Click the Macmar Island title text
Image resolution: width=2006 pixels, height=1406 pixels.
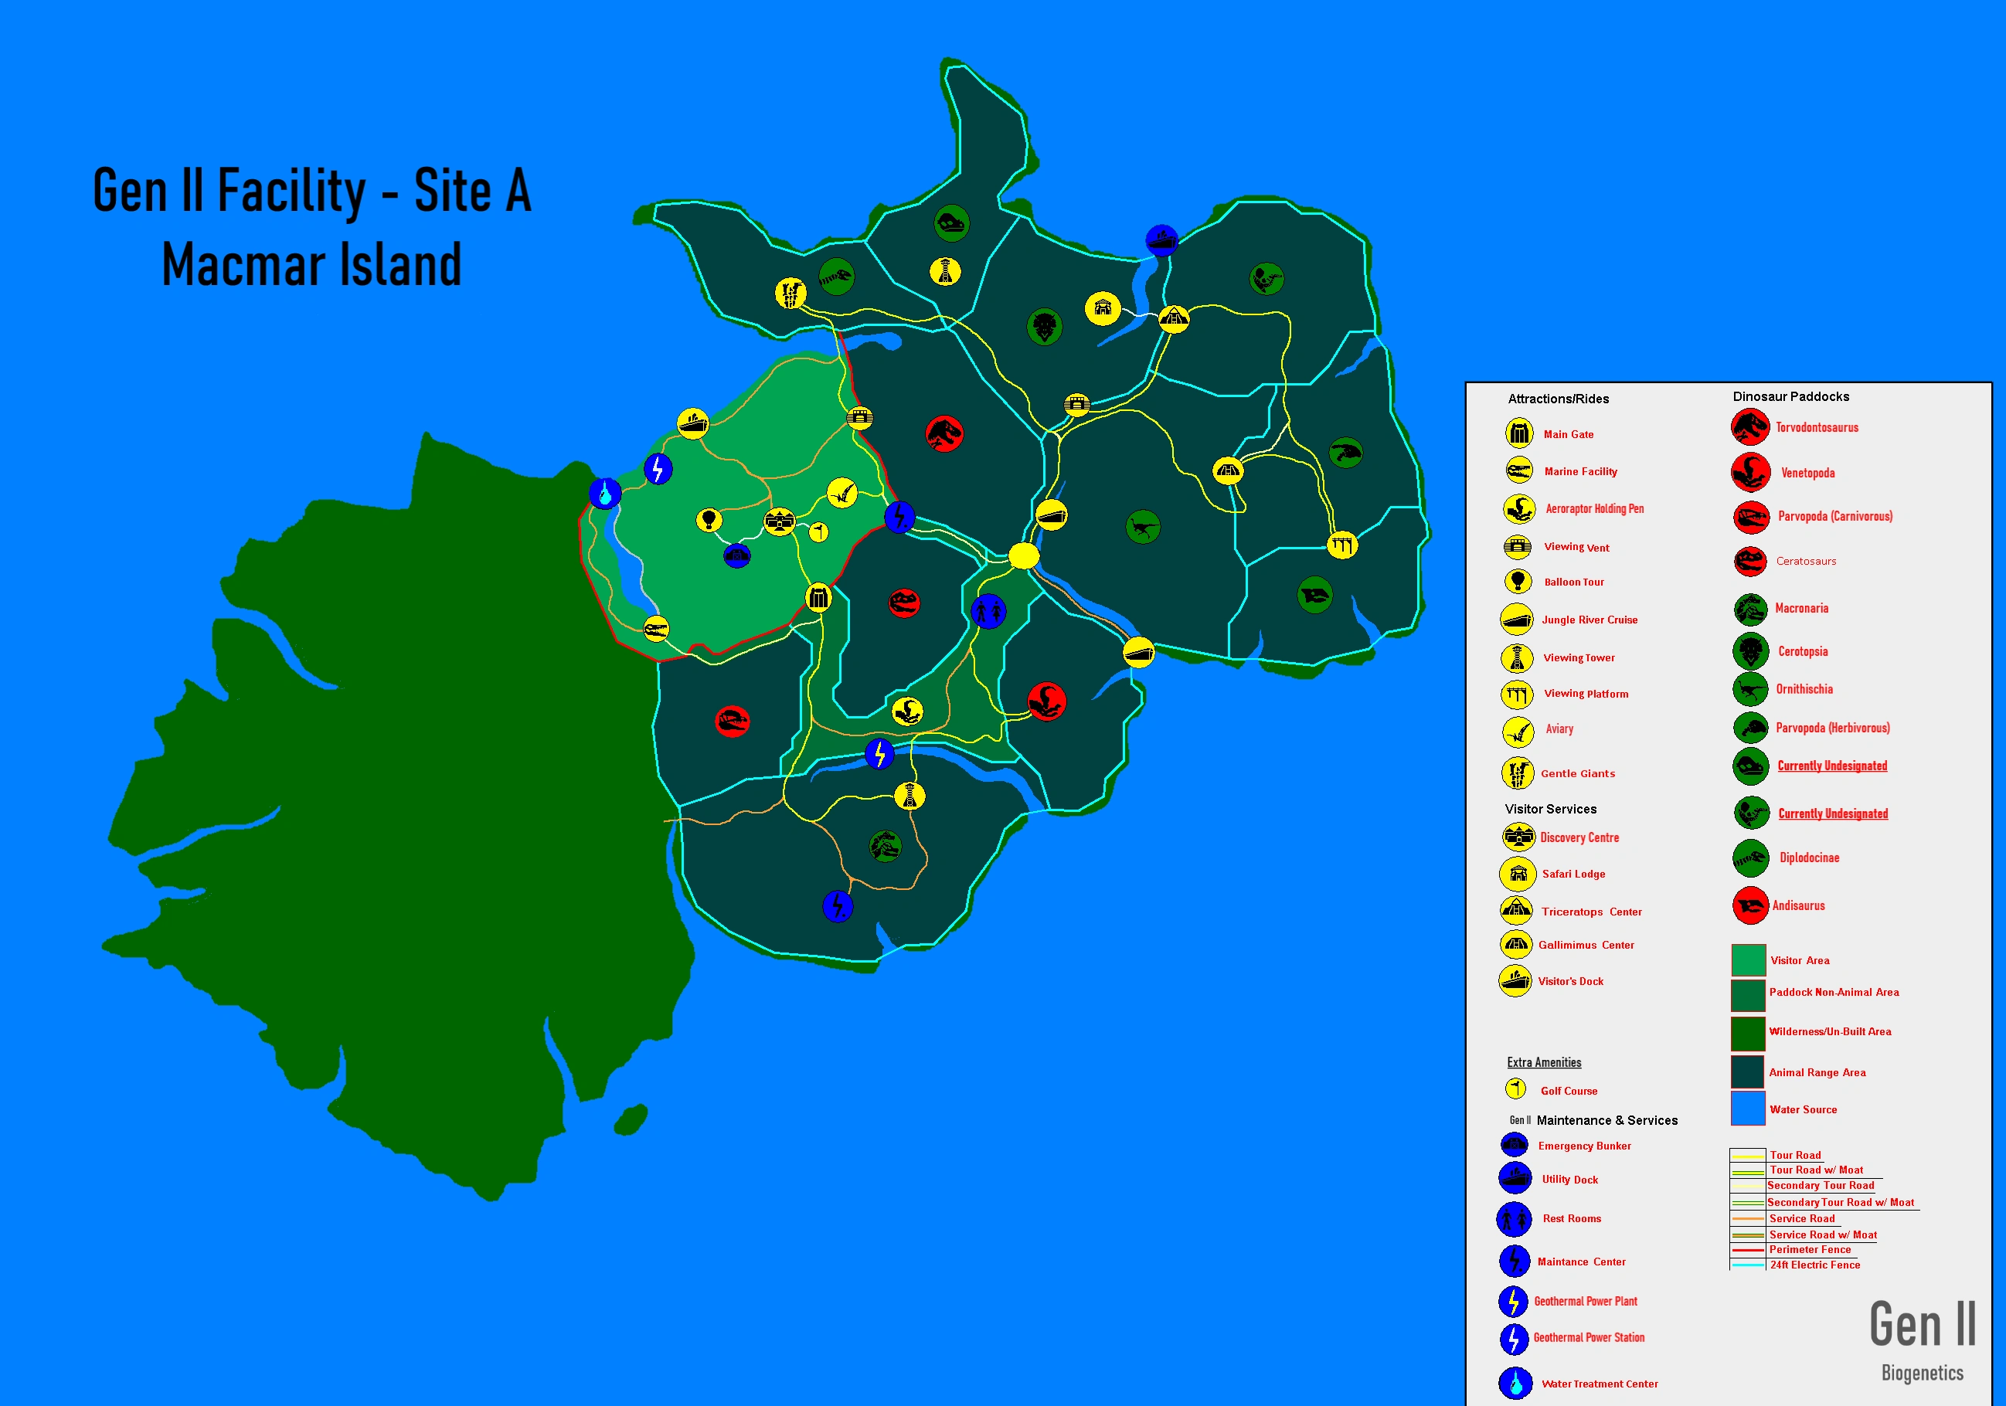pos(312,265)
